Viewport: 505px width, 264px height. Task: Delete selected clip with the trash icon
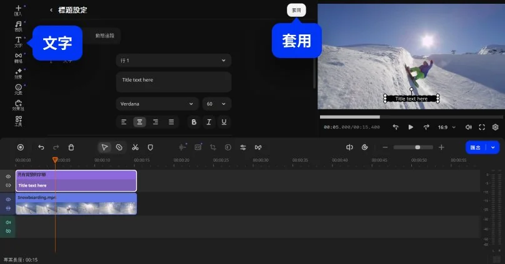(x=71, y=147)
